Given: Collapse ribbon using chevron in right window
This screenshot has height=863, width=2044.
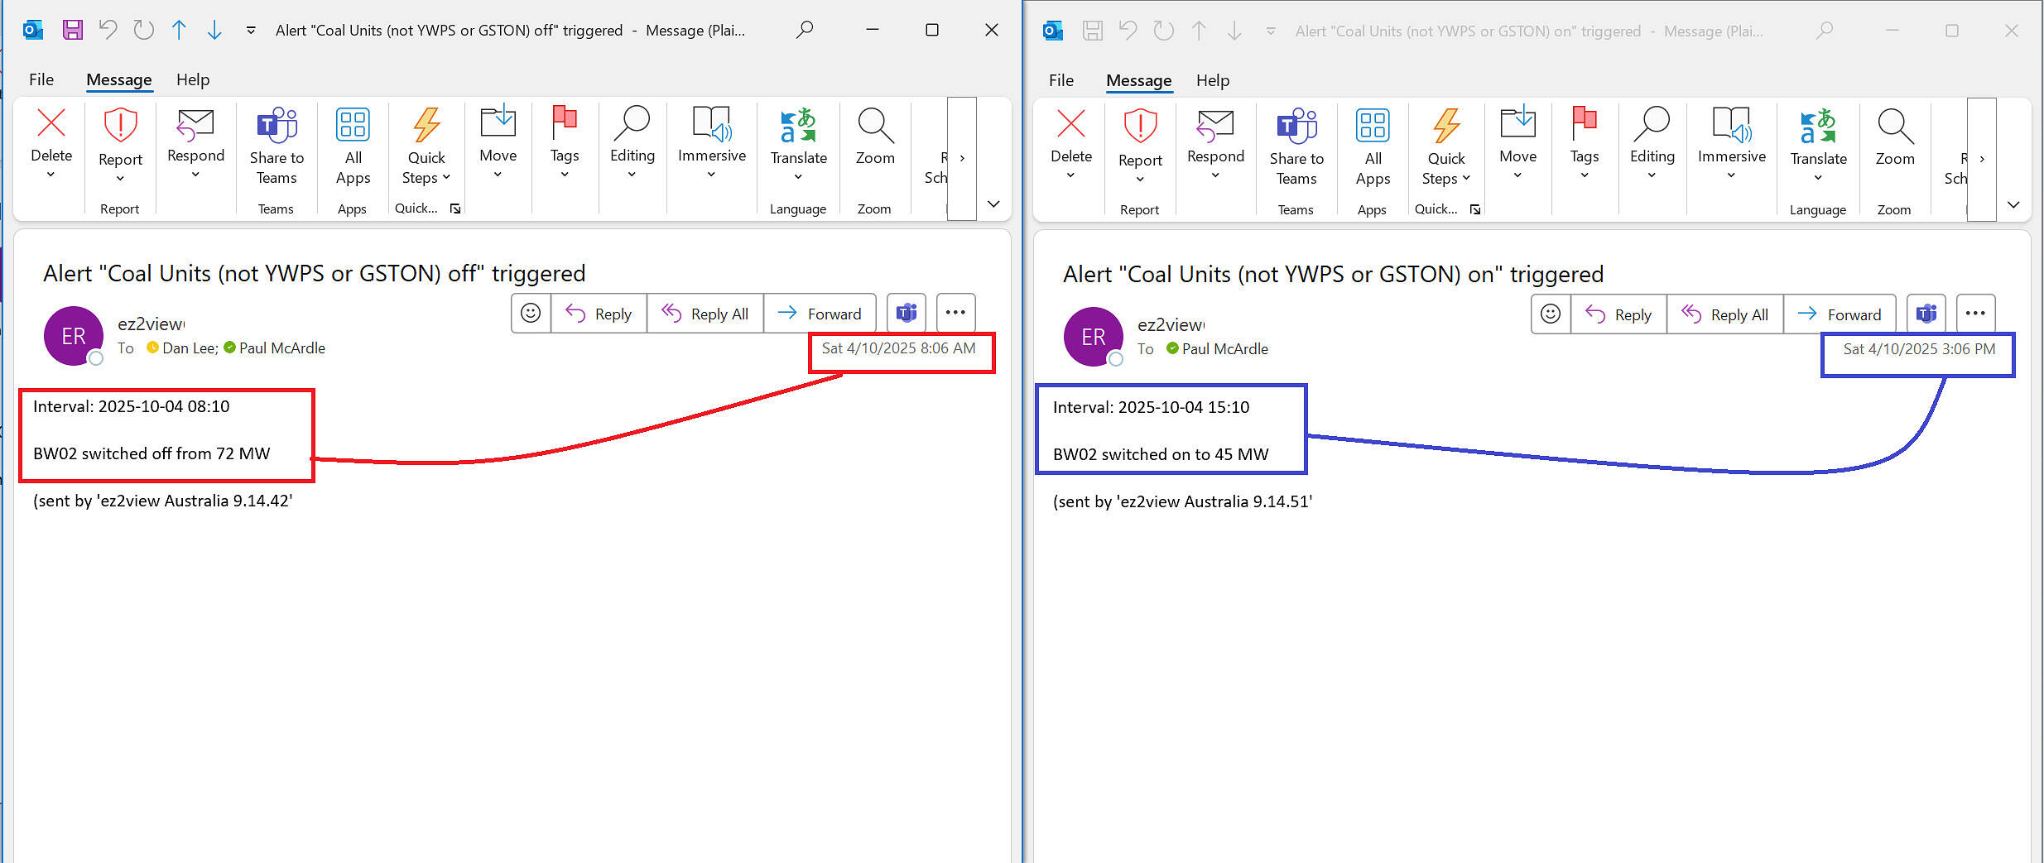Looking at the screenshot, I should point(2013,204).
